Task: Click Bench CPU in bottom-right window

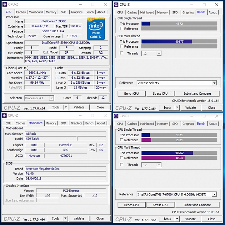Action: tap(132, 205)
